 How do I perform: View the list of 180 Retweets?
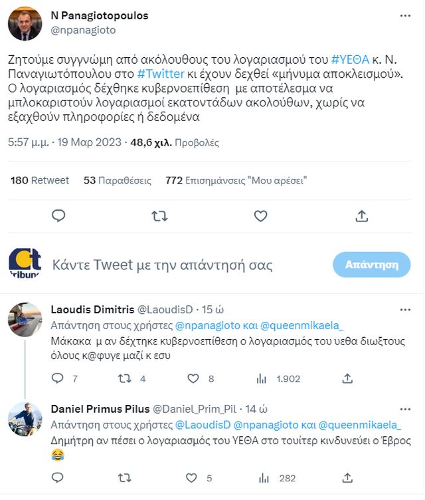coord(40,180)
